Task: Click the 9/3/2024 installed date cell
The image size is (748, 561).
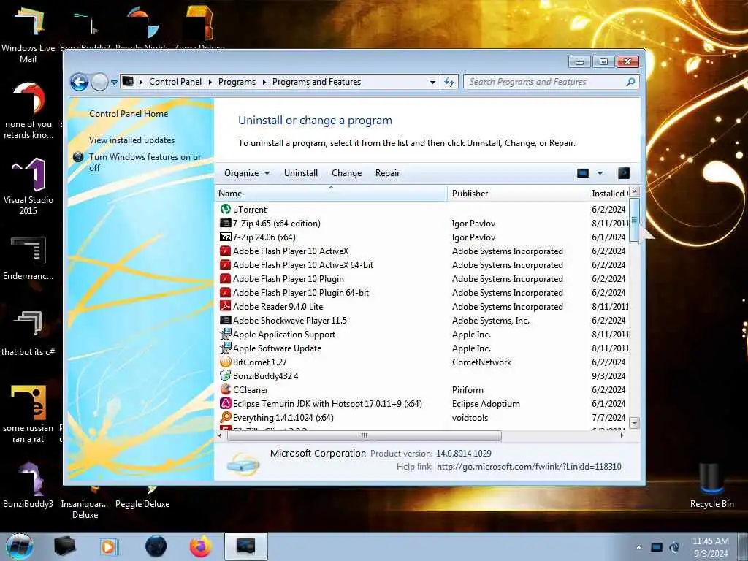Action: pyautogui.click(x=608, y=376)
